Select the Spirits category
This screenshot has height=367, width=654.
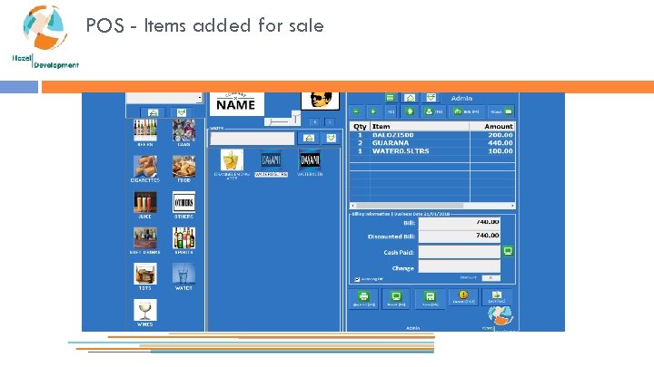(x=183, y=240)
